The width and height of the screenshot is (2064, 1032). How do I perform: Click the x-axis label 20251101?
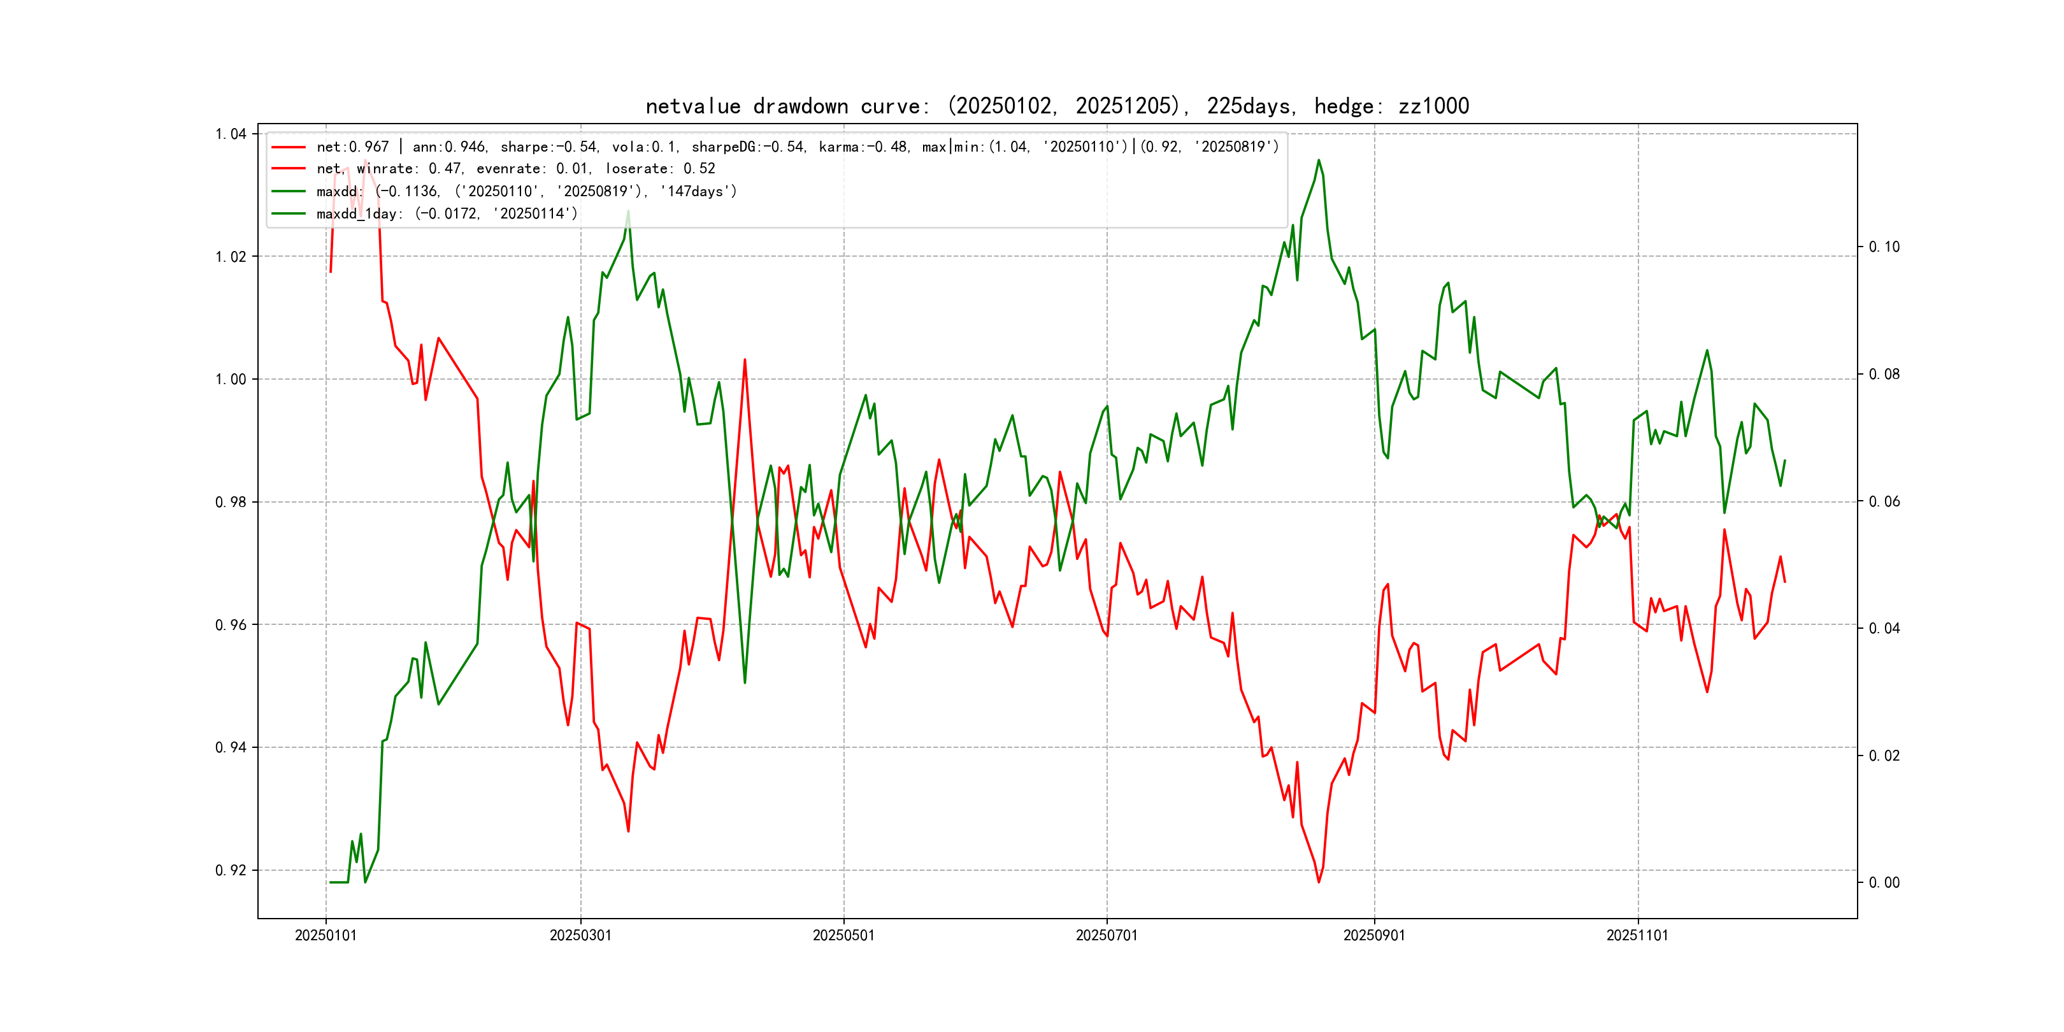(1637, 936)
